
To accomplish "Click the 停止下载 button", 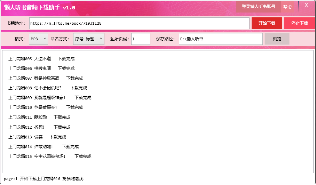I will coord(300,23).
